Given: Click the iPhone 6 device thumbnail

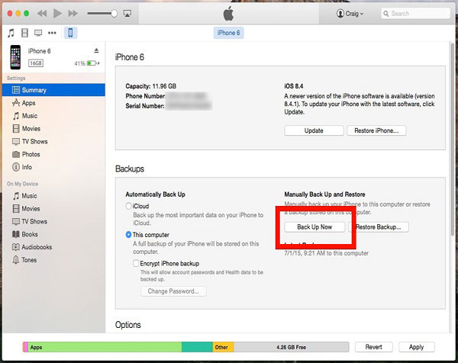Looking at the screenshot, I should 15,57.
